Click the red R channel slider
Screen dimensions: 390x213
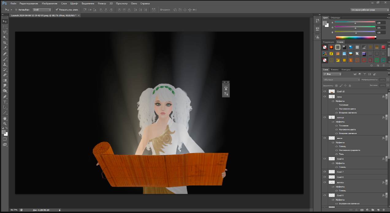(355, 22)
